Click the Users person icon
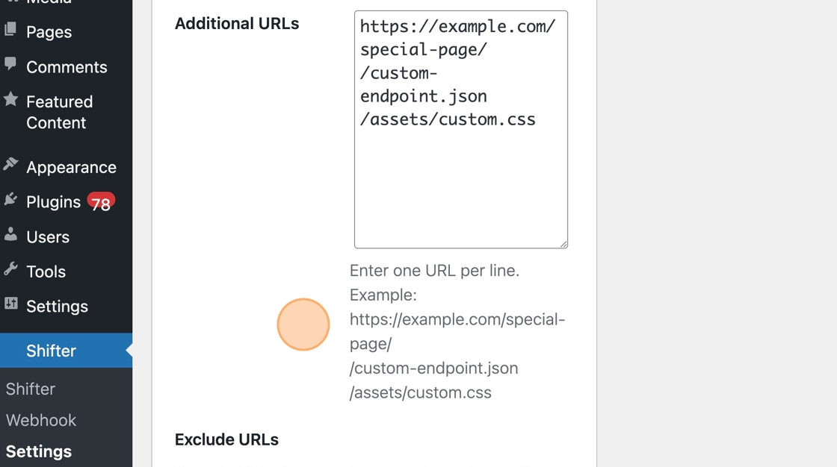Viewport: 837px width, 467px height. pyautogui.click(x=10, y=234)
